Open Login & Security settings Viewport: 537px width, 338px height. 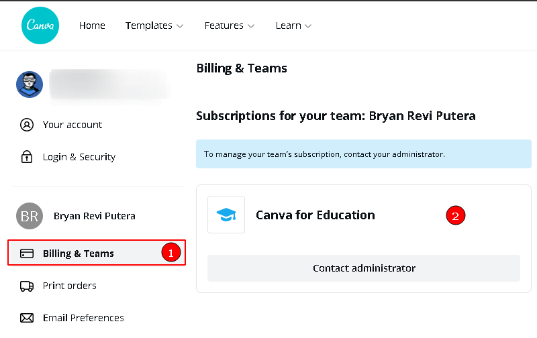point(79,157)
